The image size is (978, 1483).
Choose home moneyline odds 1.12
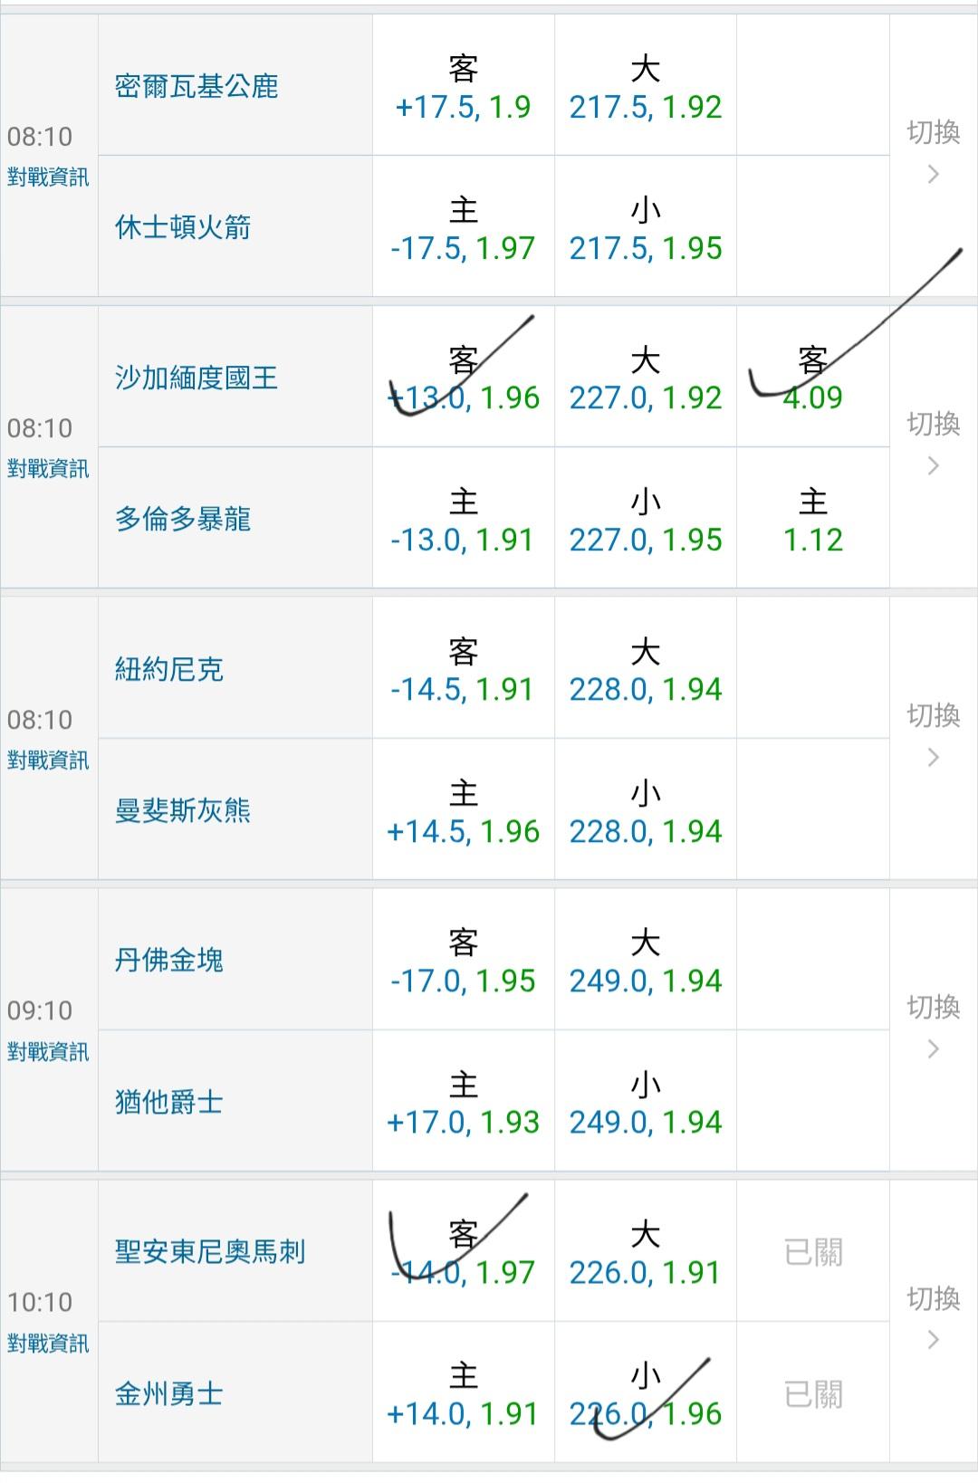click(x=812, y=521)
